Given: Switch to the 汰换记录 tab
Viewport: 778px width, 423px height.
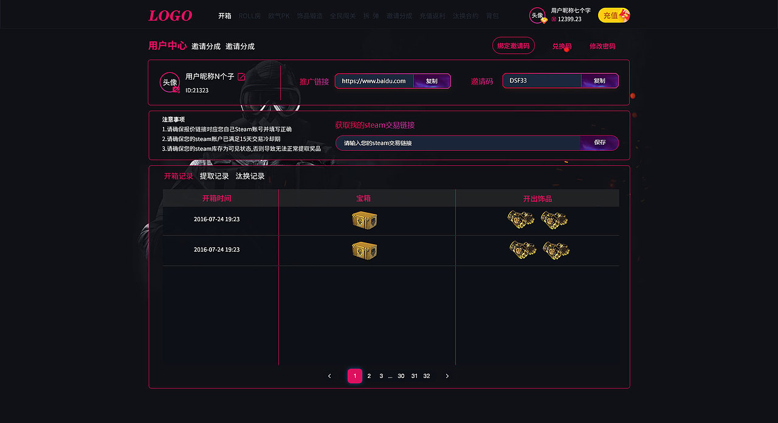Looking at the screenshot, I should 250,176.
